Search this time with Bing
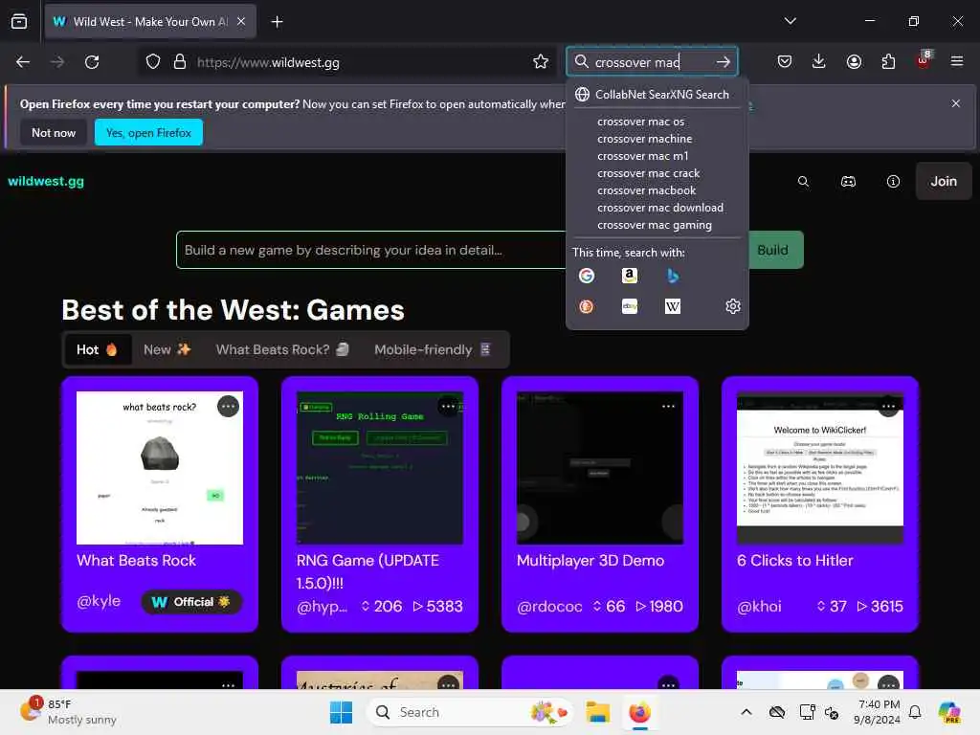 click(x=673, y=276)
